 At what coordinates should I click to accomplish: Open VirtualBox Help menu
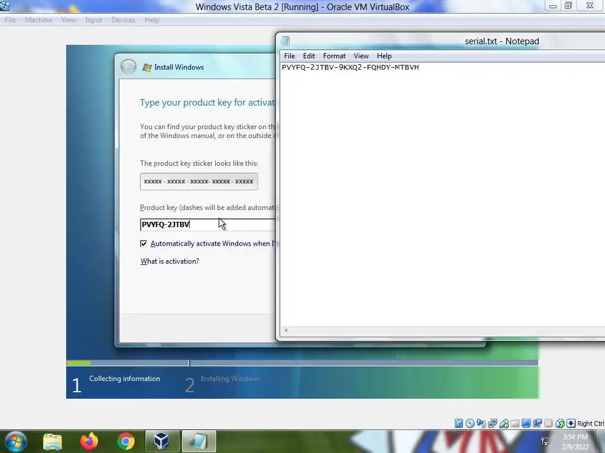click(x=152, y=20)
